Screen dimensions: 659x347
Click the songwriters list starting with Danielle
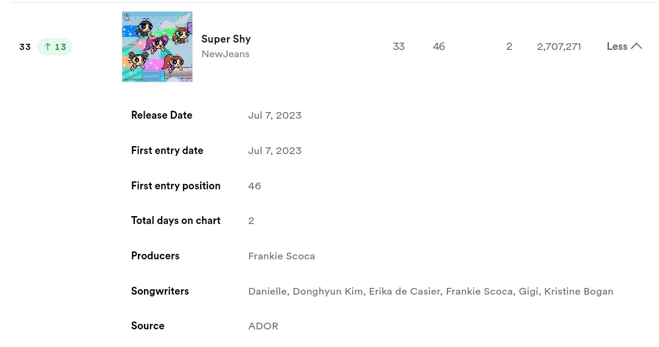click(431, 291)
